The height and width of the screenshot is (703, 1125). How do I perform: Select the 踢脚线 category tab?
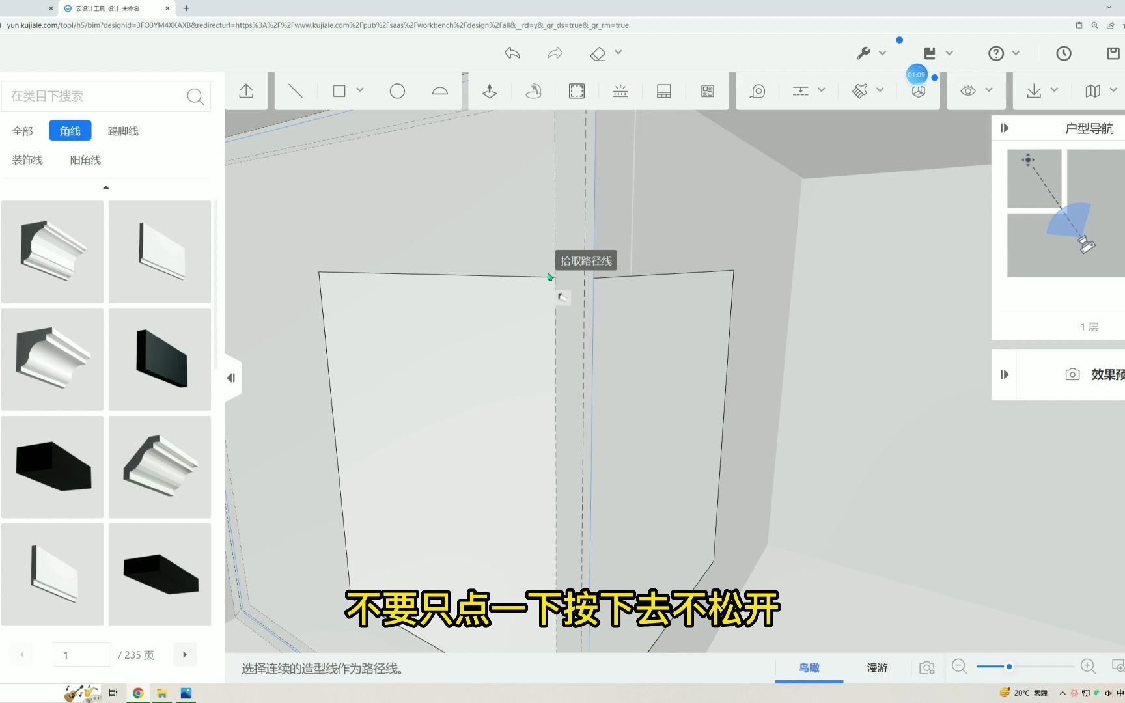tap(123, 131)
